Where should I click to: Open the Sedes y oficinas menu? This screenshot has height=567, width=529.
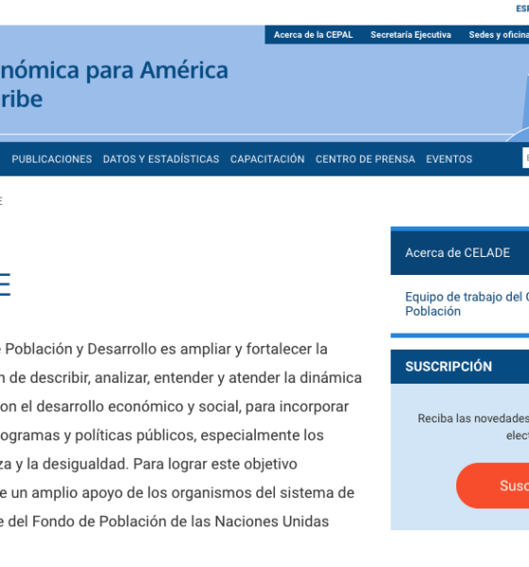click(x=499, y=35)
